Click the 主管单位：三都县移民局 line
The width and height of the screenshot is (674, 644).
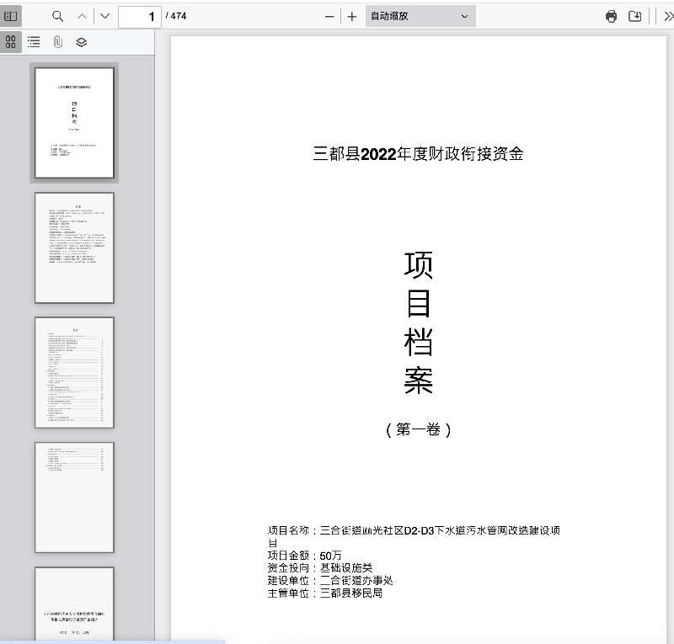(325, 593)
